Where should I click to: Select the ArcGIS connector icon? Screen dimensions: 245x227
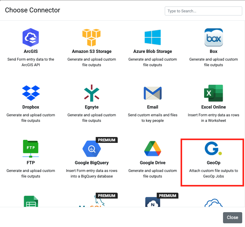[x=31, y=37]
